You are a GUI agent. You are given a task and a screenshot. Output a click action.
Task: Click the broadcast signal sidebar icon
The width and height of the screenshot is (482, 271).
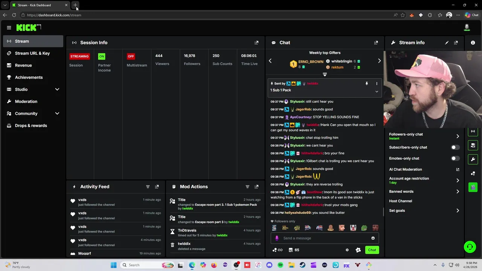[x=473, y=131]
